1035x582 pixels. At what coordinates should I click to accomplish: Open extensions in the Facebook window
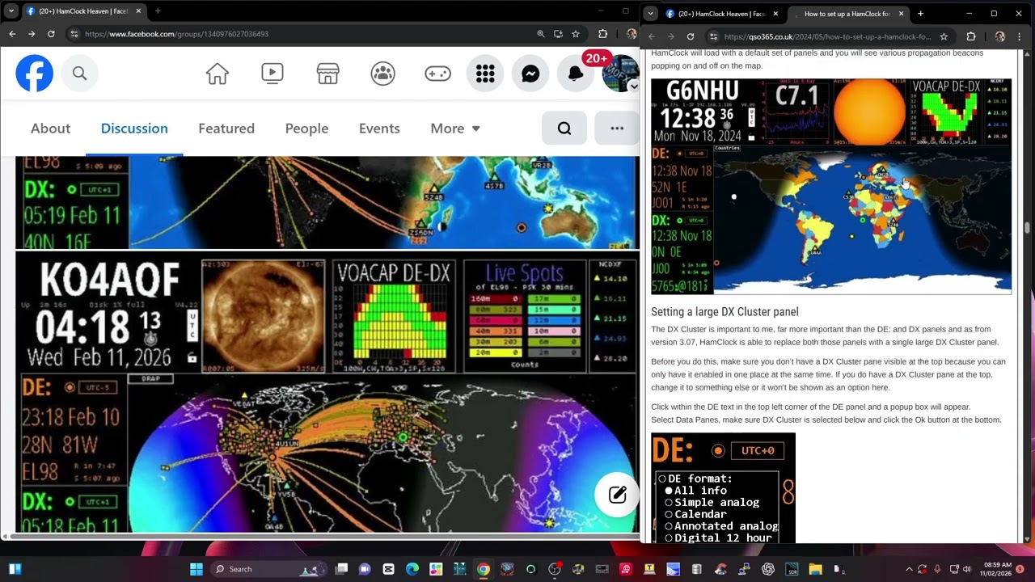602,34
